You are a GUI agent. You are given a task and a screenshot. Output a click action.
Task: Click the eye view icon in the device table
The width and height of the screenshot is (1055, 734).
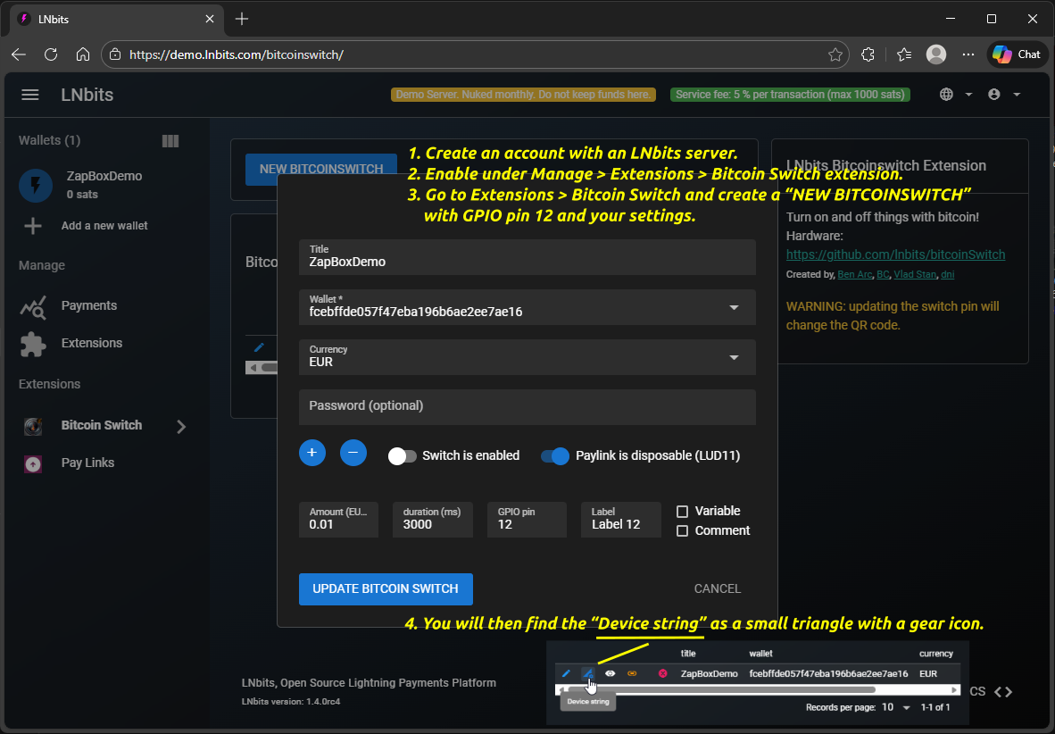611,673
